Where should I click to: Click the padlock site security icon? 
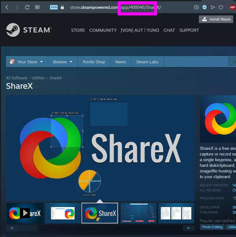[62, 7]
